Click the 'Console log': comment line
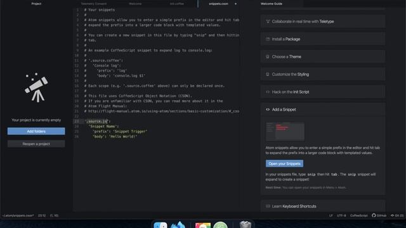 (103, 66)
